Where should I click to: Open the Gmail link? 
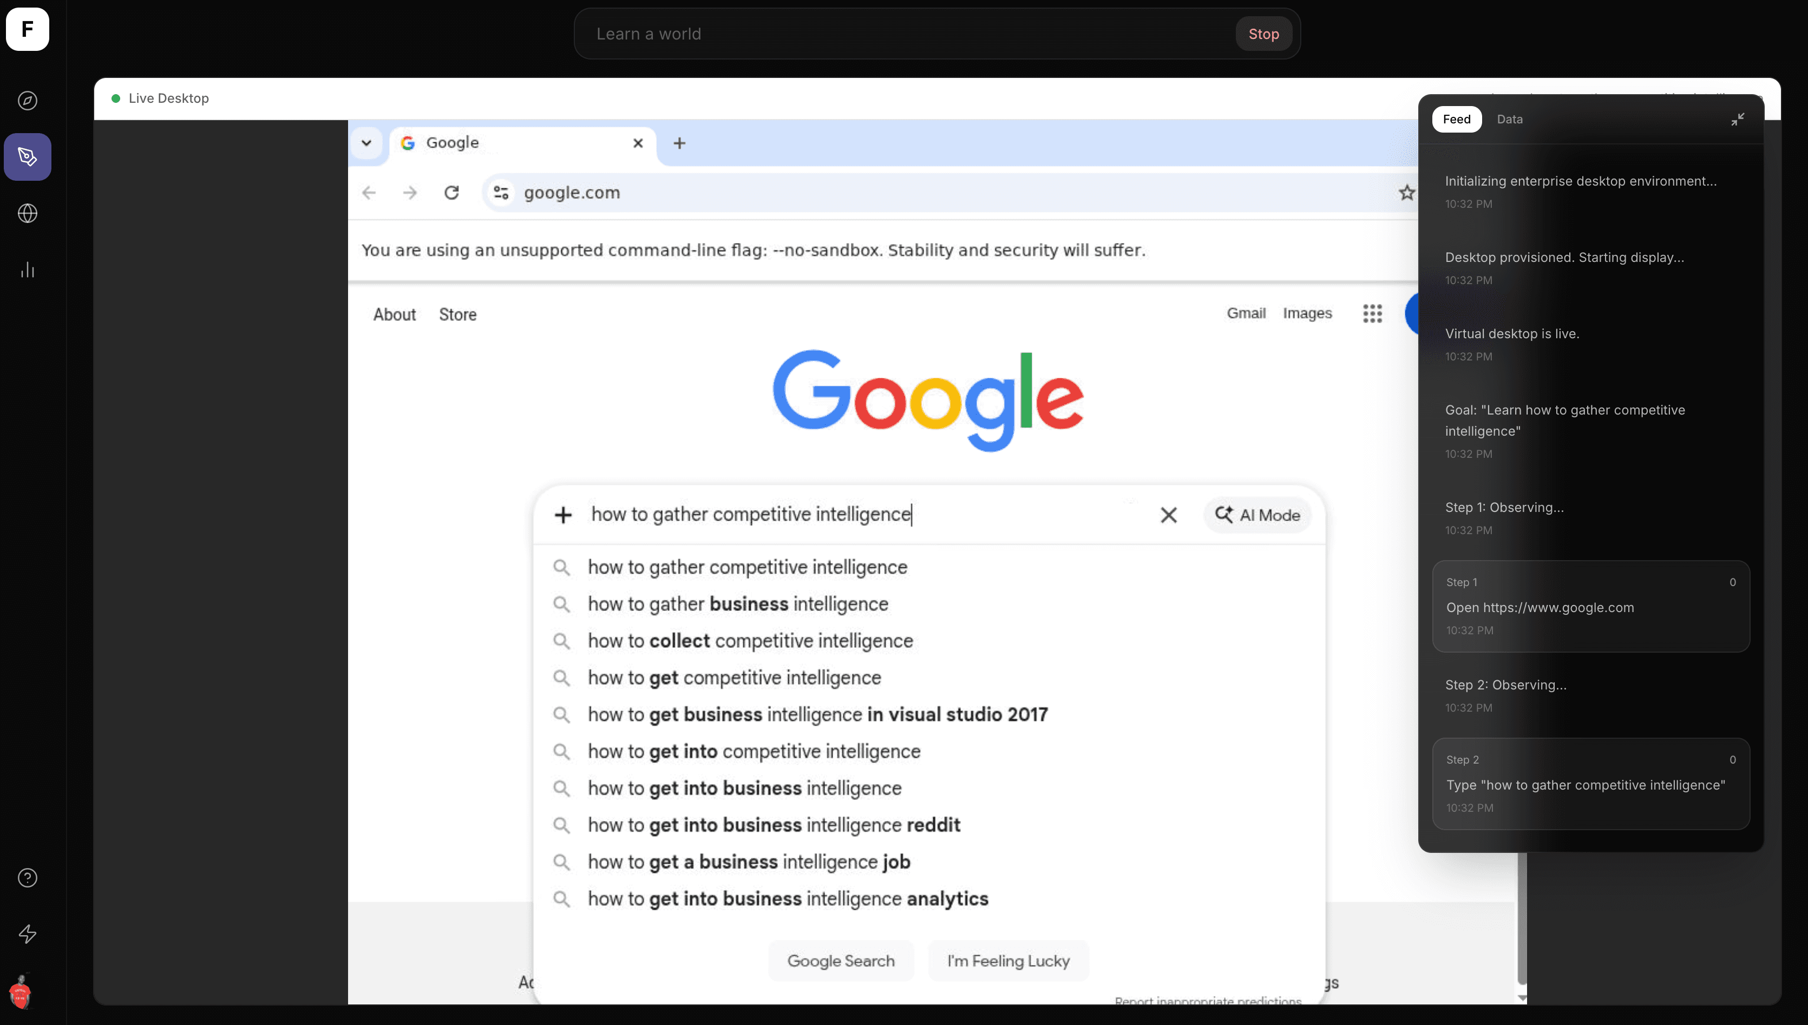click(1246, 313)
